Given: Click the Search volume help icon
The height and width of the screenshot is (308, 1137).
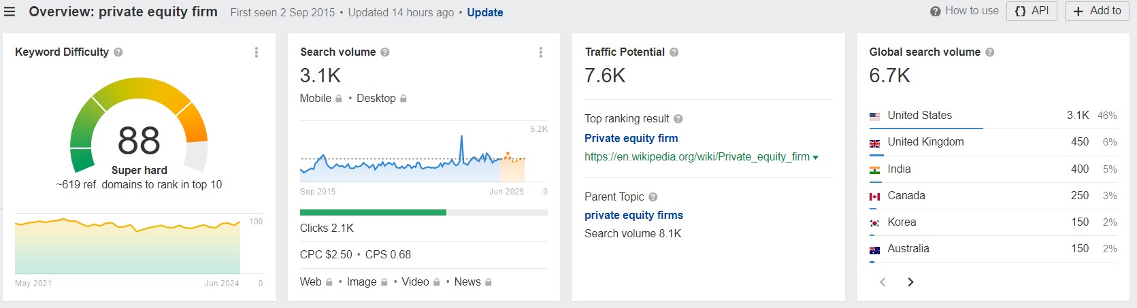Looking at the screenshot, I should (x=385, y=52).
